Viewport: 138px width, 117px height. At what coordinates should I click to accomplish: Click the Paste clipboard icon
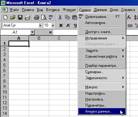75,17
